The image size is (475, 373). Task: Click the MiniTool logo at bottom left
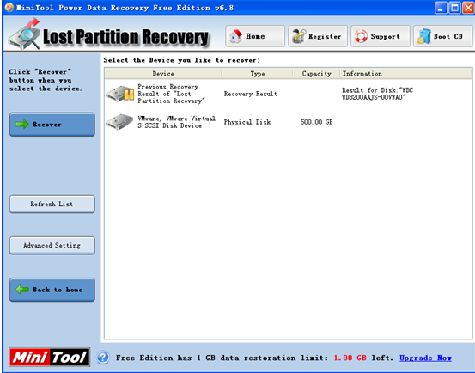49,357
